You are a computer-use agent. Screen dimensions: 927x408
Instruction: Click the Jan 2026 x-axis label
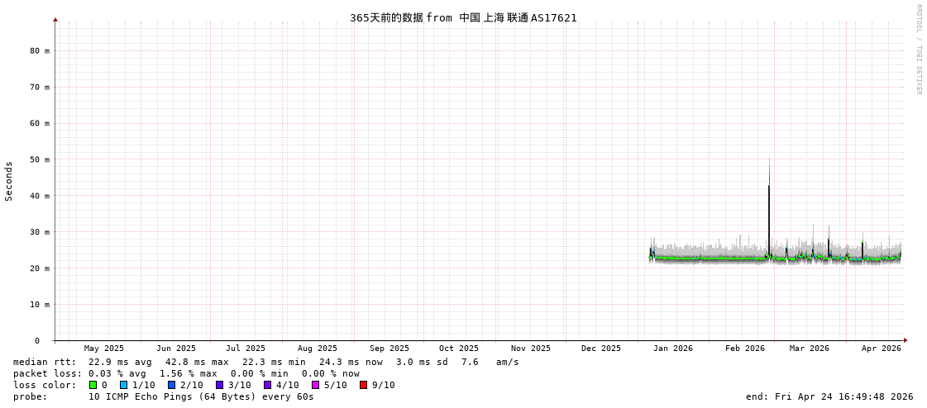(x=672, y=349)
